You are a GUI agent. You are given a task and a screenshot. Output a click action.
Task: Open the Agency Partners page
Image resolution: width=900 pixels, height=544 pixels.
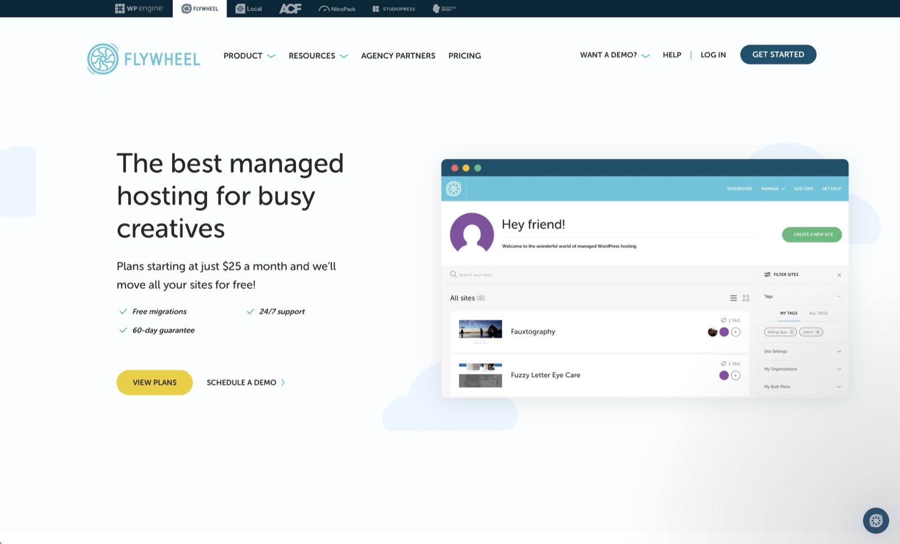(398, 56)
